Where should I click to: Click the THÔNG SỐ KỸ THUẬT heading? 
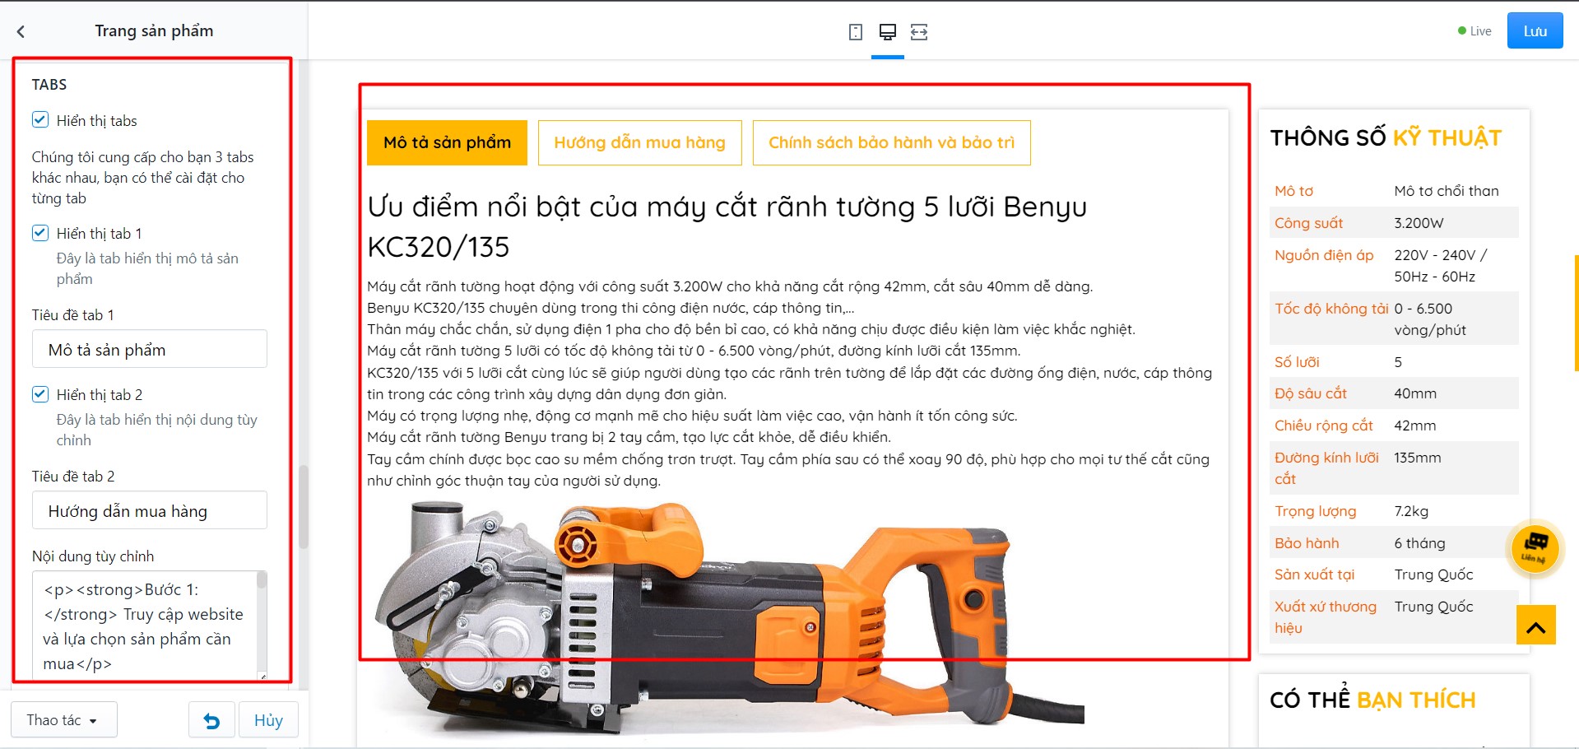click(x=1386, y=137)
